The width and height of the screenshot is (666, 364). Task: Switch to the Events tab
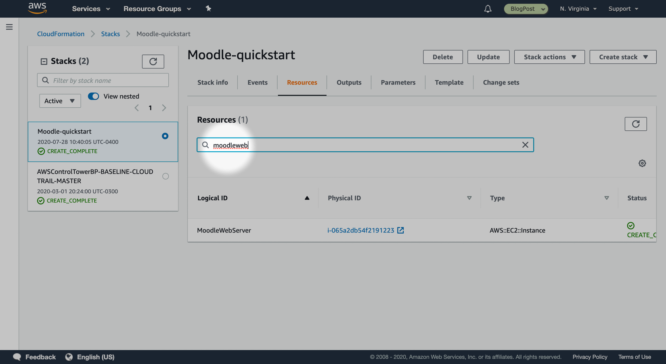coord(258,82)
